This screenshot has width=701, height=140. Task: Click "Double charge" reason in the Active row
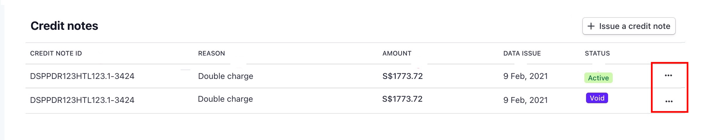coord(225,76)
